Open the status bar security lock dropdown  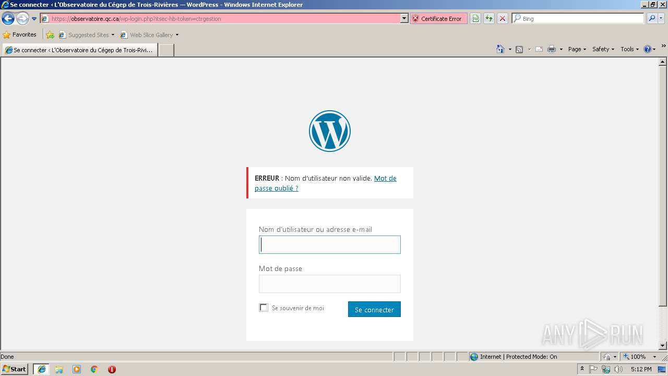coord(610,357)
